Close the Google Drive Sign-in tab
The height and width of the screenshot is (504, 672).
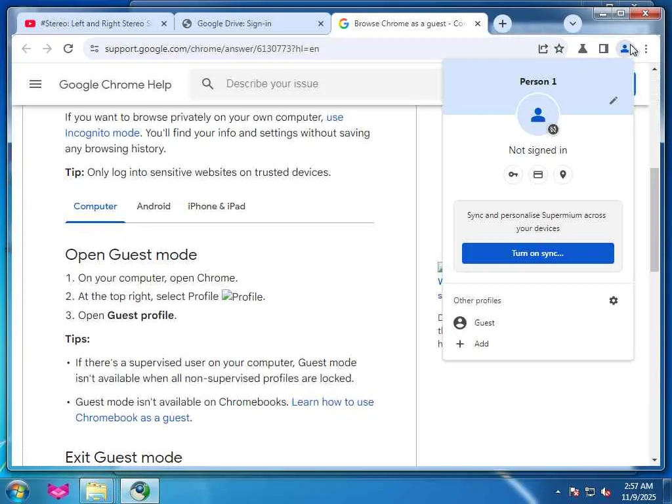[x=320, y=24]
